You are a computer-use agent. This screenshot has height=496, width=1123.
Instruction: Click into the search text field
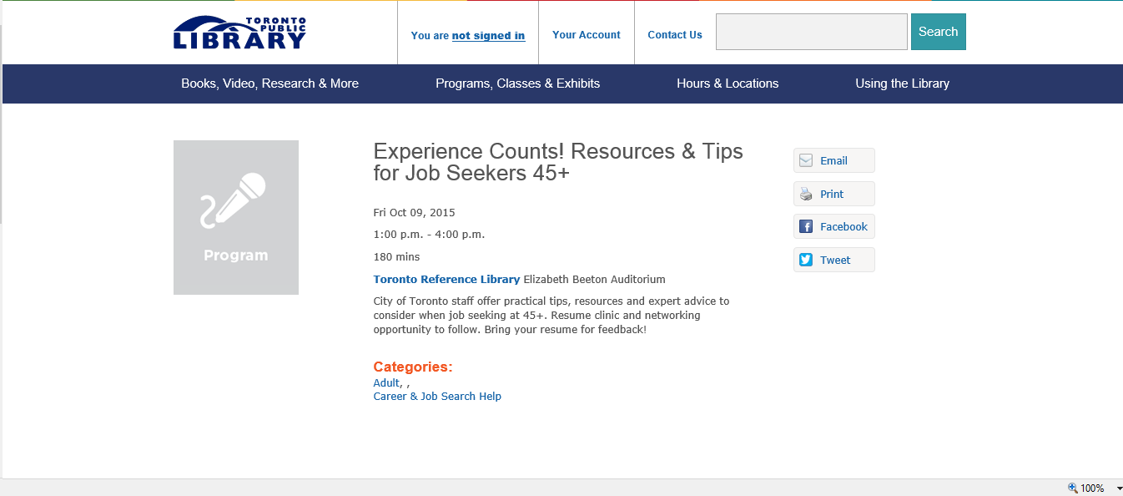(811, 32)
